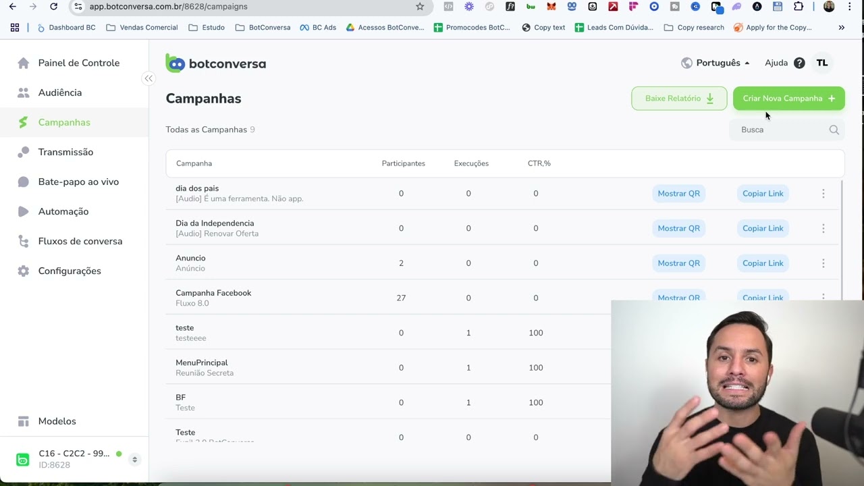Screen dimensions: 864x486
Task: Open the BC Ads bookmark
Action: (x=318, y=28)
